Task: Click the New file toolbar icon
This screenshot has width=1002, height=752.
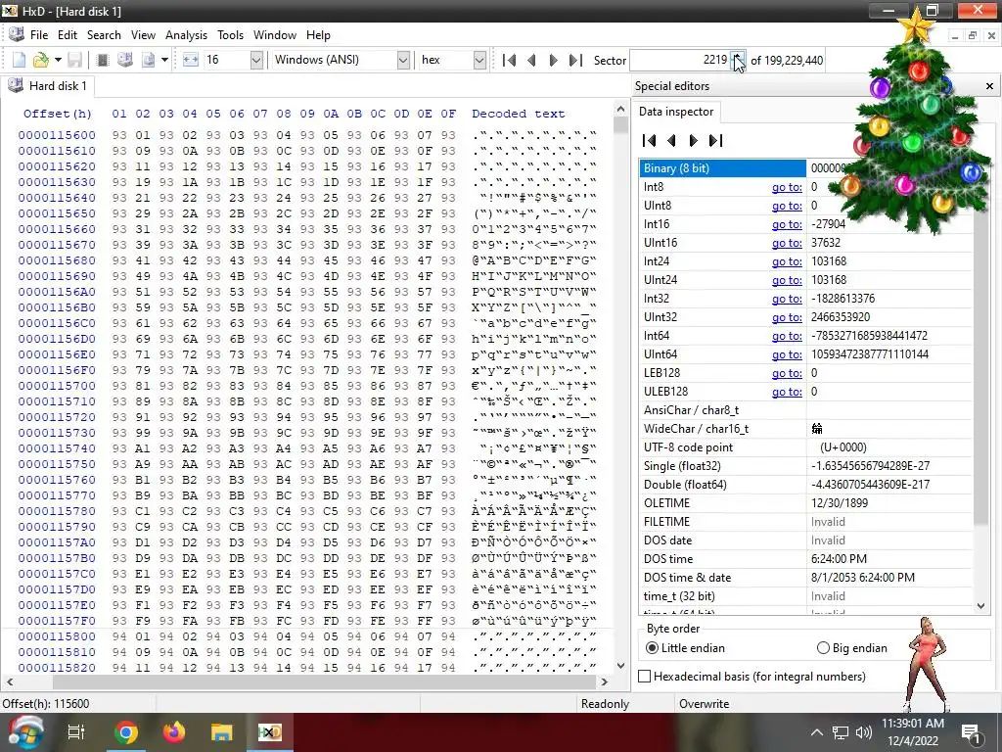Action: (x=20, y=60)
